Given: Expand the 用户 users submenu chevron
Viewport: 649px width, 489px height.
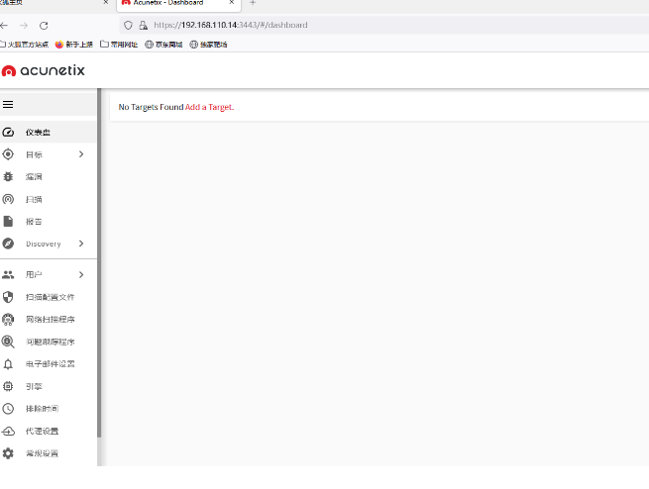Looking at the screenshot, I should click(81, 274).
